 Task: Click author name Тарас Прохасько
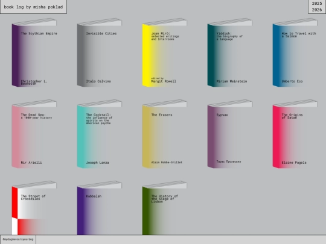[229, 161]
